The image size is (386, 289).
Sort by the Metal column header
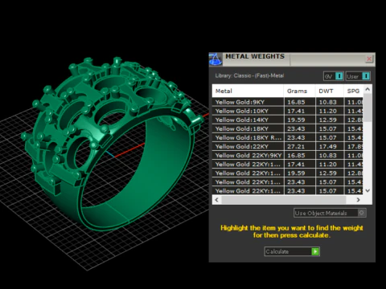(x=248, y=91)
